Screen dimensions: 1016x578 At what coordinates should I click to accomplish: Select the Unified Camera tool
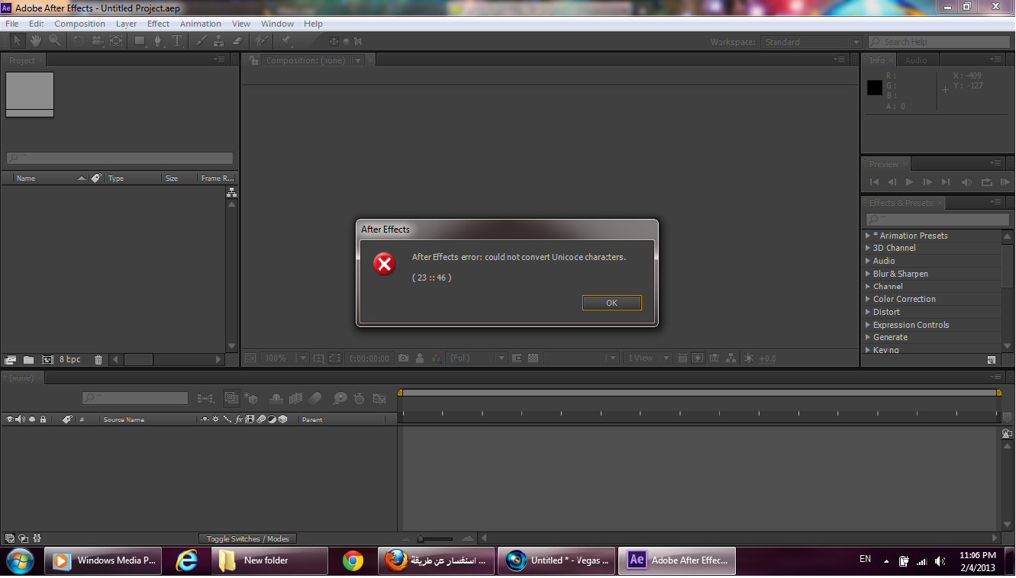97,40
